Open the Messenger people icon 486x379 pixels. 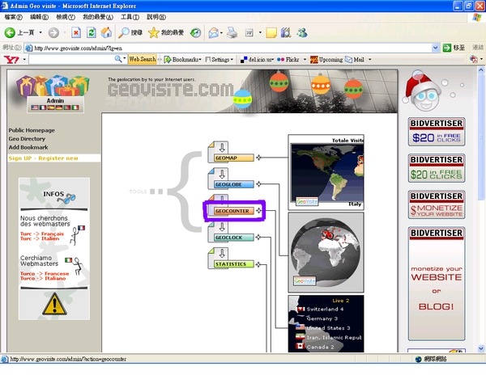[x=301, y=32]
